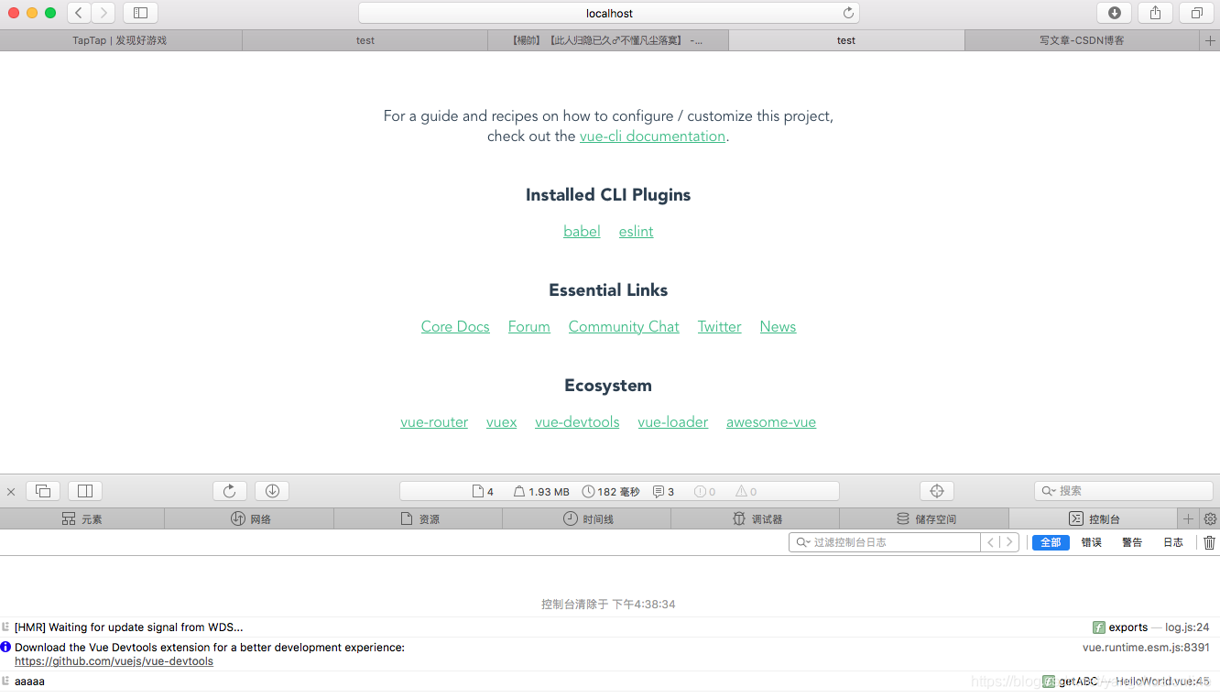
Task: Go to next console filter match
Action: coord(1009,542)
